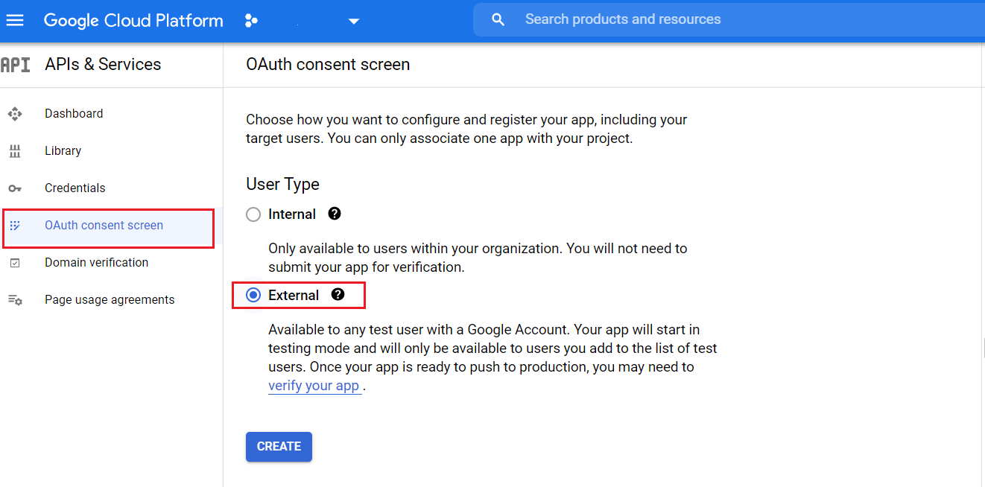Click the help icon beside Internal
The width and height of the screenshot is (985, 487).
pyautogui.click(x=334, y=214)
